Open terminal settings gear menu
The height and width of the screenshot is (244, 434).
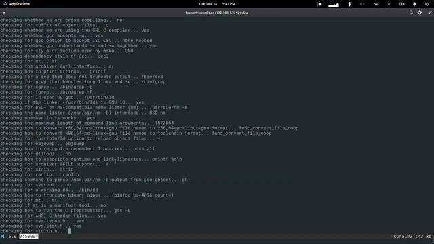click(x=420, y=12)
